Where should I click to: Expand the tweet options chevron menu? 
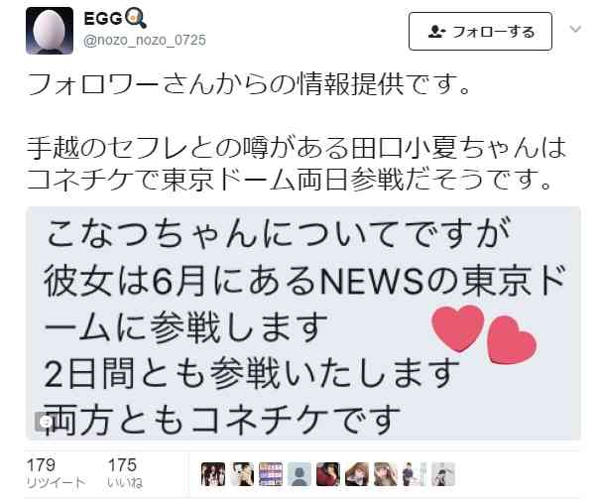point(575,29)
